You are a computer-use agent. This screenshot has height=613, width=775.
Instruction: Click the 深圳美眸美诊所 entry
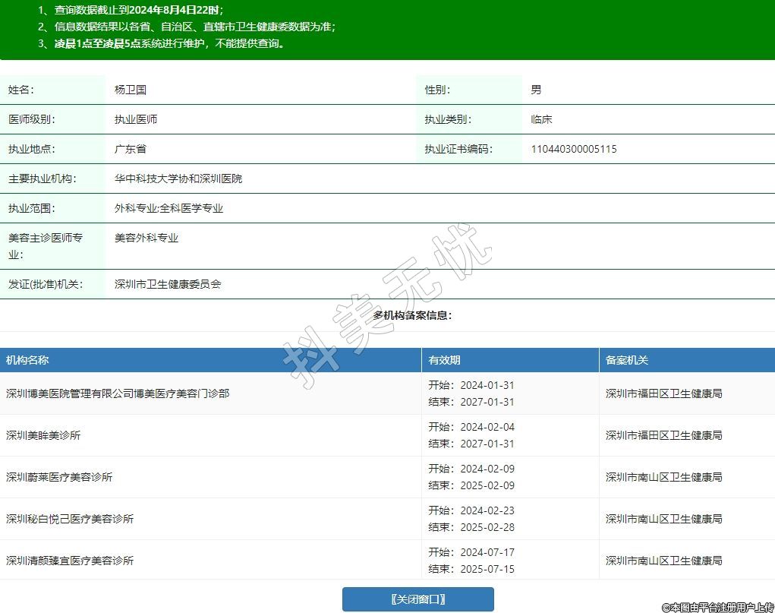pos(43,435)
